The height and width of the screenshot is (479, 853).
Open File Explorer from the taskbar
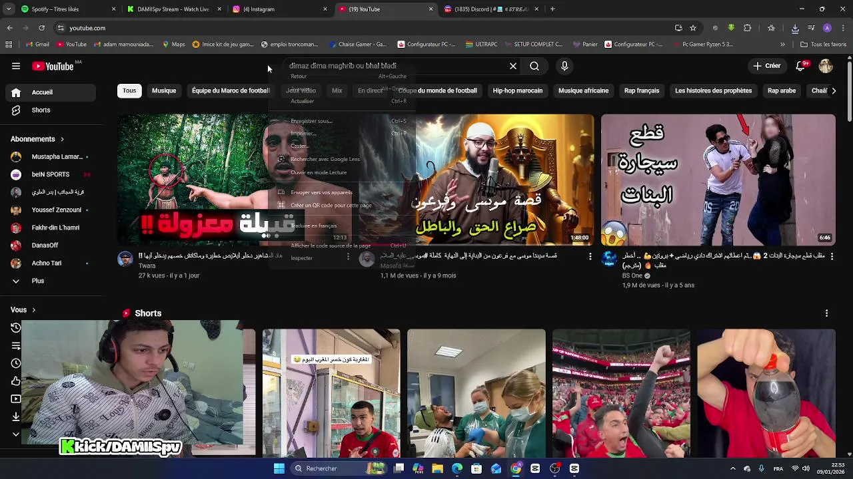pos(438,468)
